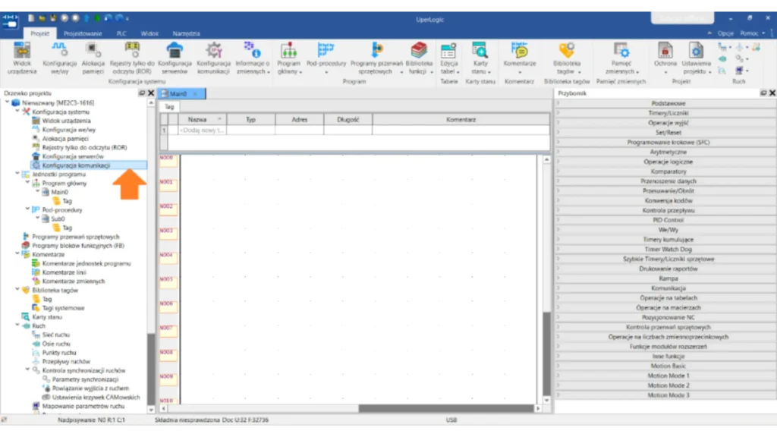Collapse the Biblioteka tagów tree node

point(17,290)
